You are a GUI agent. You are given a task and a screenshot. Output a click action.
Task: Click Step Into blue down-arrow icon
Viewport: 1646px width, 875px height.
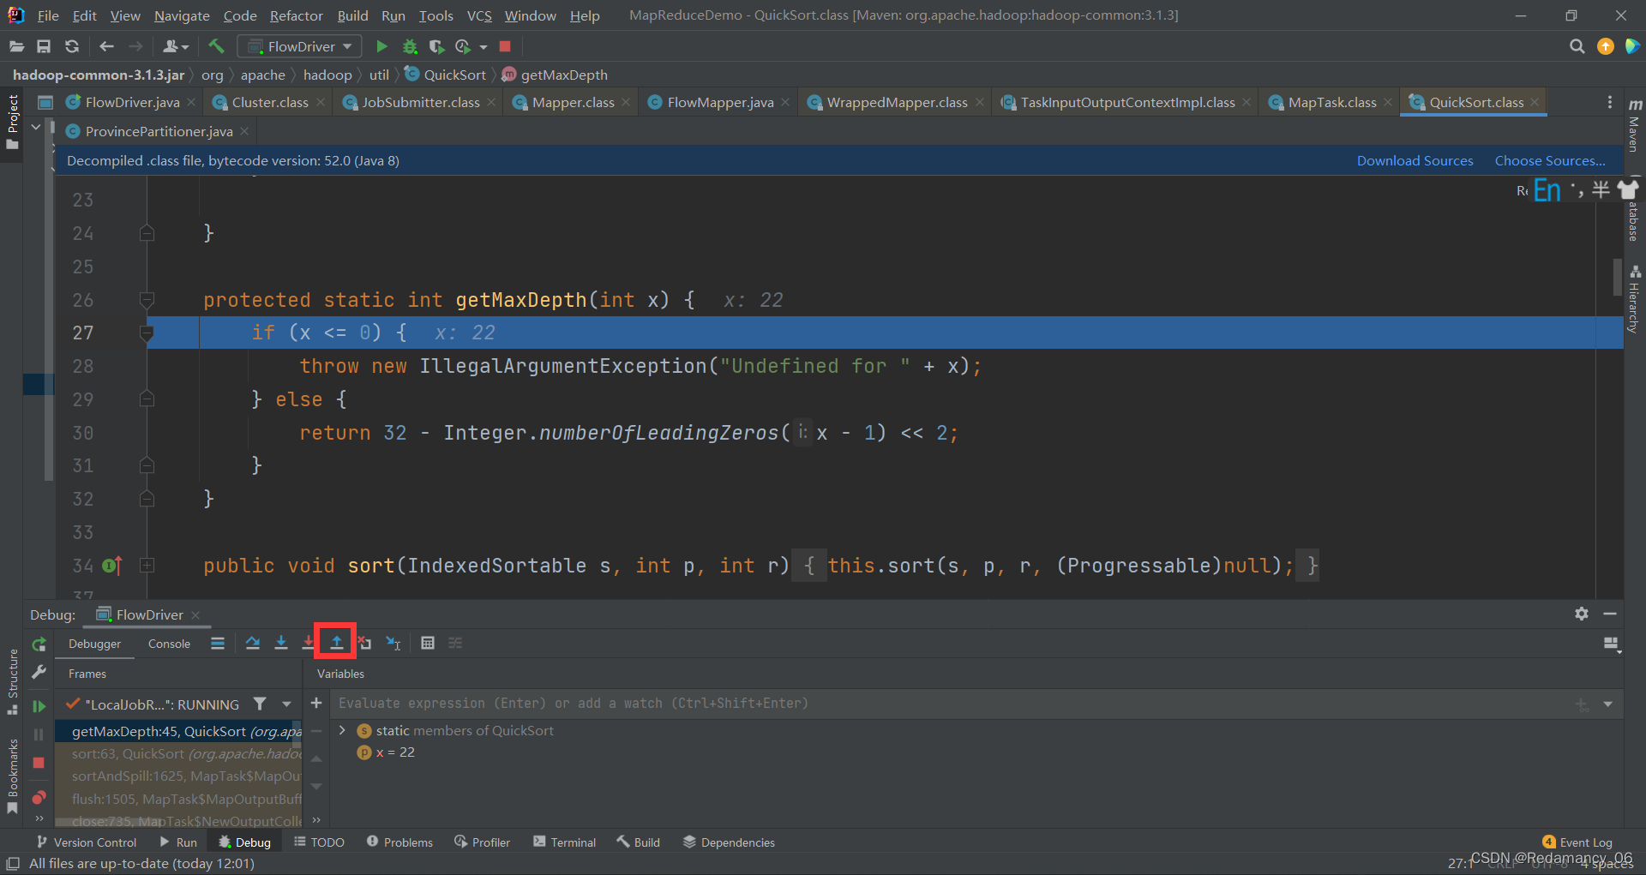281,643
